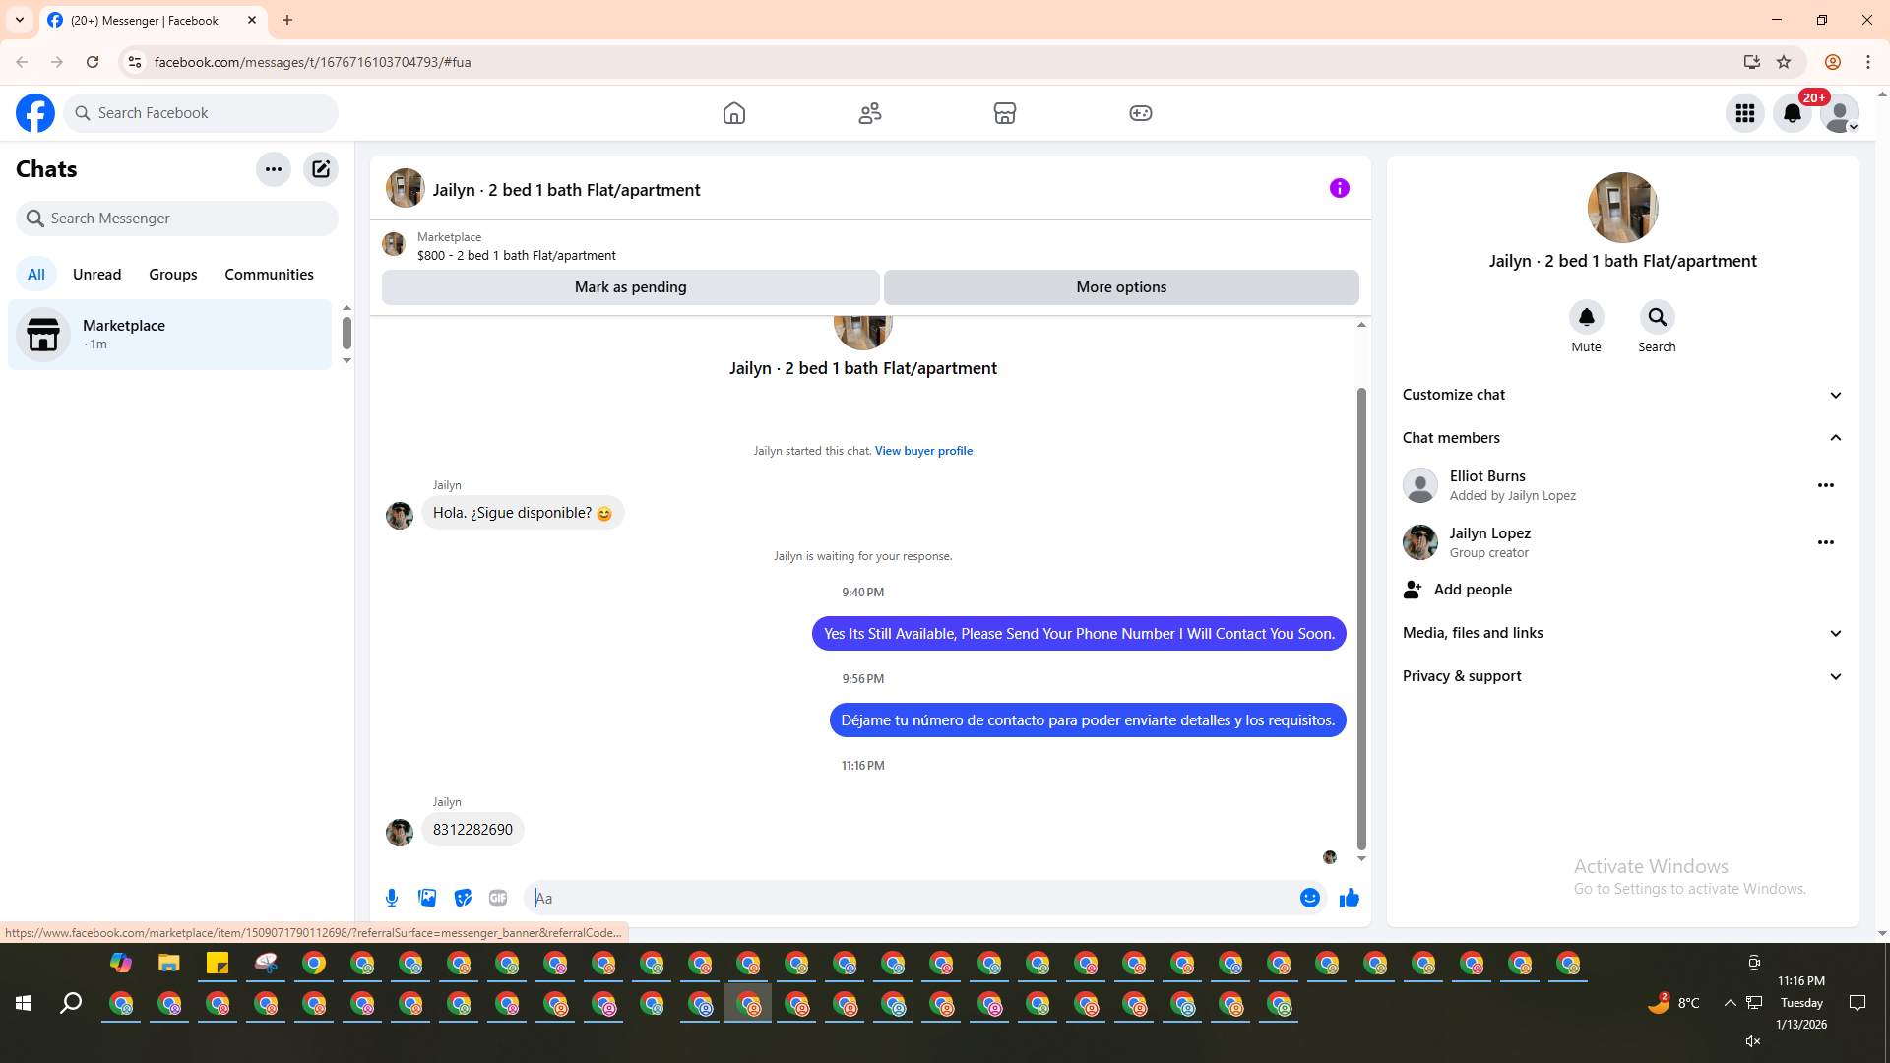Click the conversation vertical scrollbar
Image resolution: width=1890 pixels, height=1063 pixels.
point(1361,618)
